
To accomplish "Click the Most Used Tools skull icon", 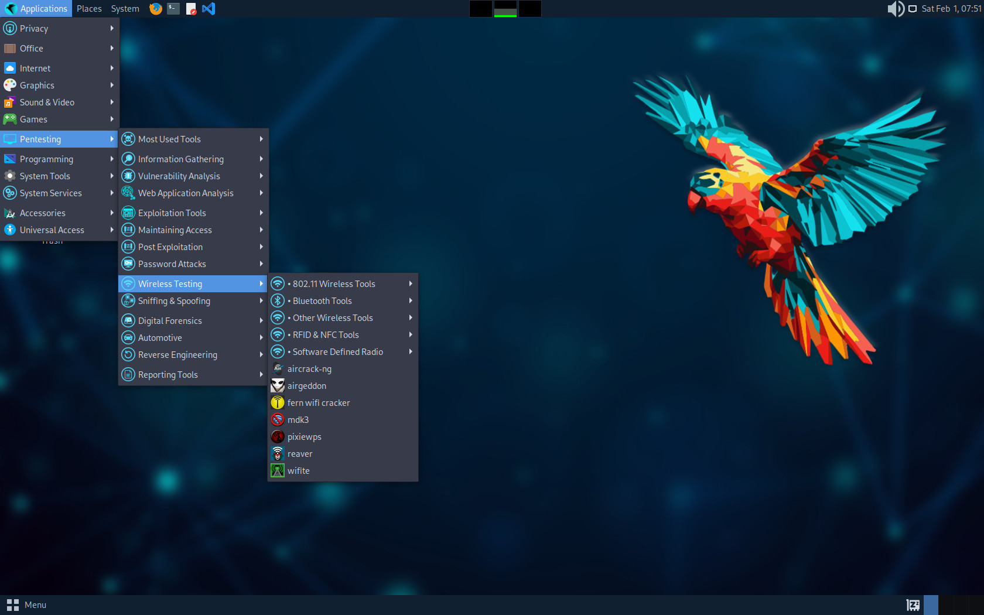I will pos(128,139).
